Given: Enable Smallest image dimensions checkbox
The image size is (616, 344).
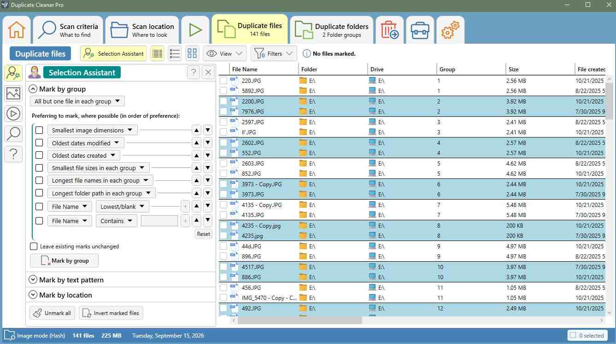Looking at the screenshot, I should coord(39,130).
